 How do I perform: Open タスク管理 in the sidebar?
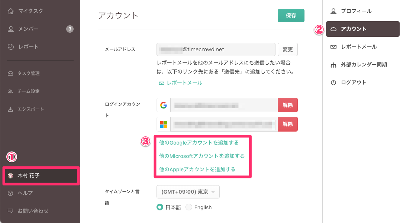(29, 74)
